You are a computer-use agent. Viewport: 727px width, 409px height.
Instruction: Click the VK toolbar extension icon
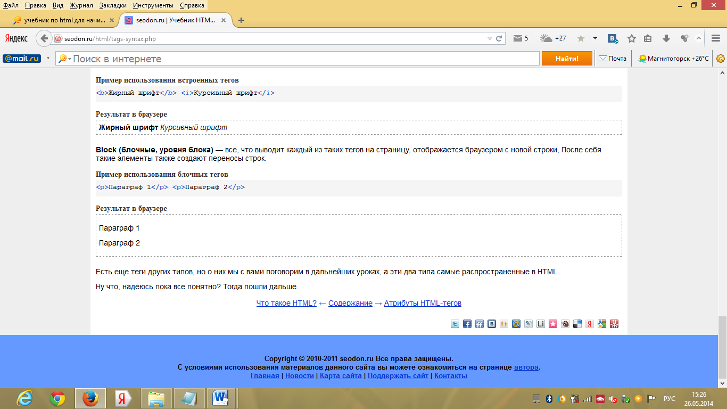[x=613, y=38]
